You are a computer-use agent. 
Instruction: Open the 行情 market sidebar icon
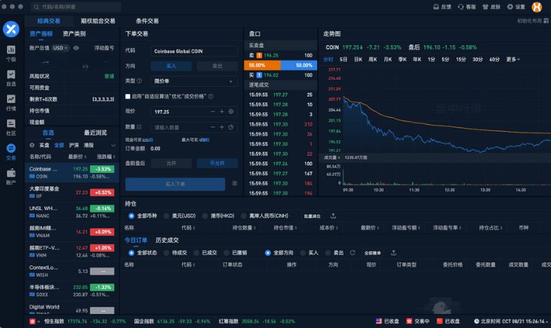[x=11, y=99]
